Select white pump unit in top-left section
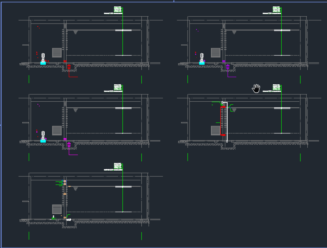The height and width of the screenshot is (248, 327). pos(43,57)
